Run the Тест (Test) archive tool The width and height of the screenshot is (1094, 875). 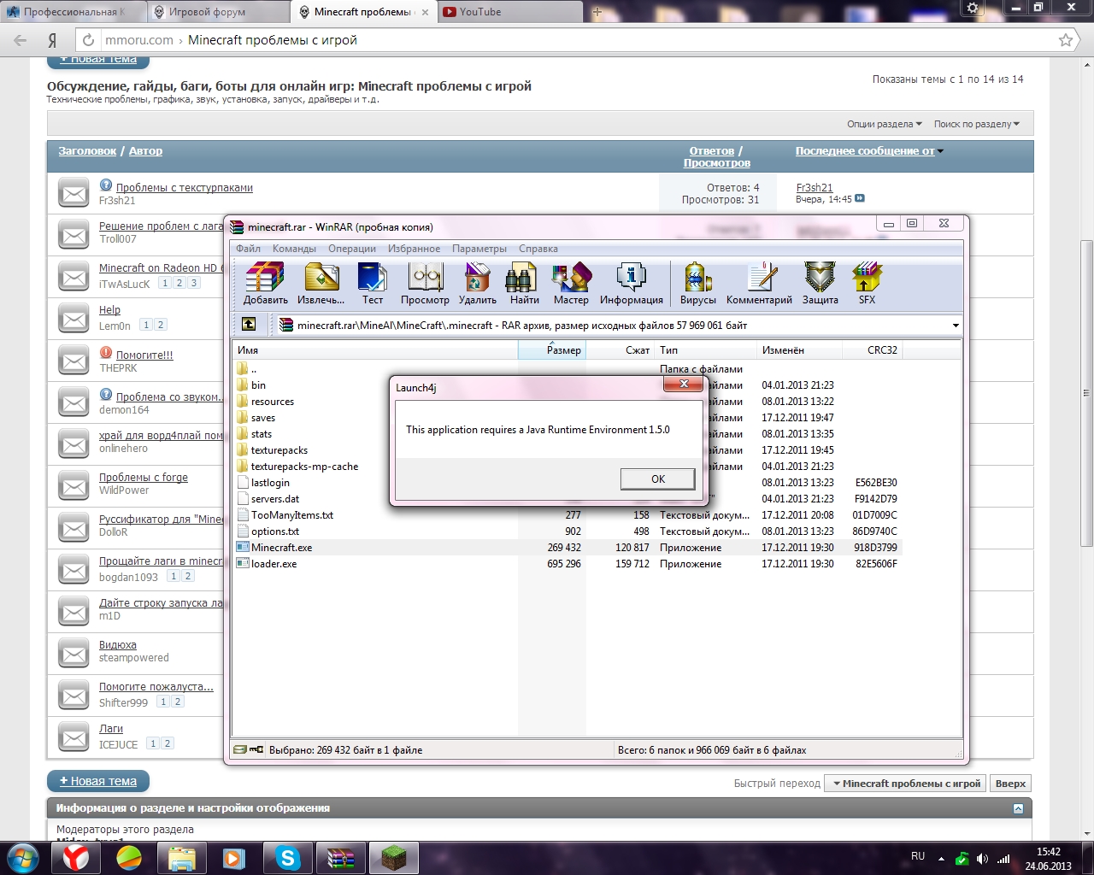373,283
